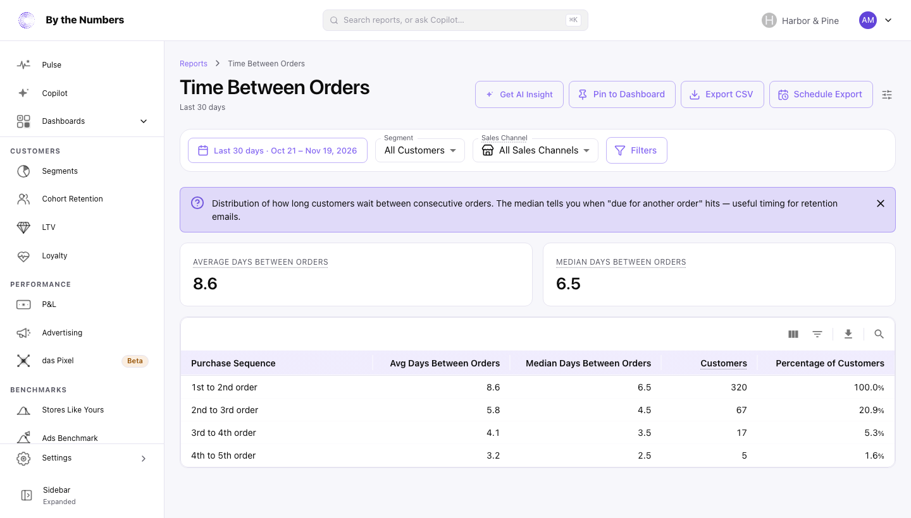Focus the search reports input field
The height and width of the screenshot is (518, 911).
coord(455,20)
